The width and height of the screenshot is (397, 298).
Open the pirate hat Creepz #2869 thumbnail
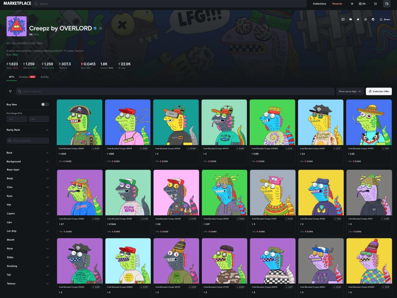pos(79,122)
